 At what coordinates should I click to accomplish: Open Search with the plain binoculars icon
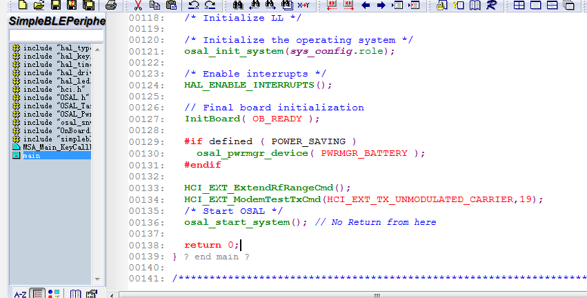238,5
